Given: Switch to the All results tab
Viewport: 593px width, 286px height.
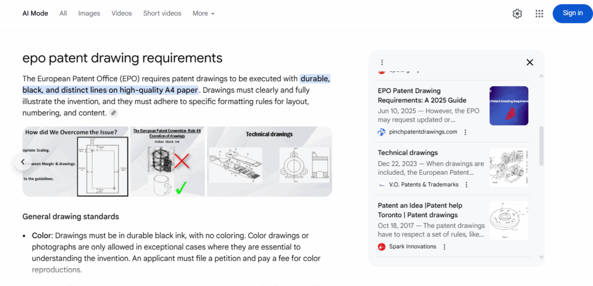Looking at the screenshot, I should tap(63, 13).
